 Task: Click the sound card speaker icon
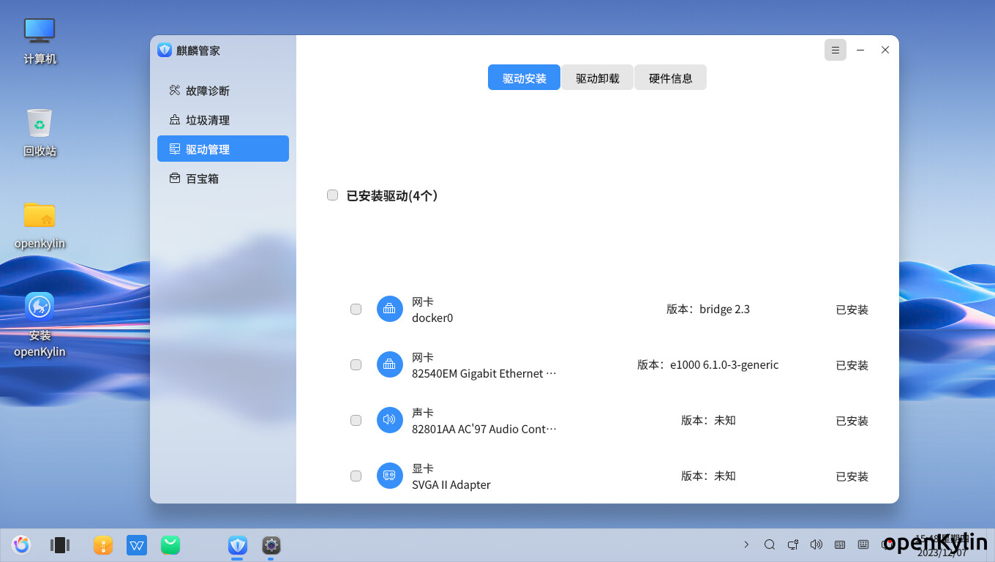coord(389,420)
